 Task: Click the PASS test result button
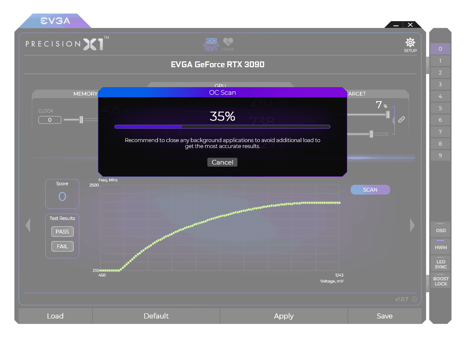pos(62,231)
